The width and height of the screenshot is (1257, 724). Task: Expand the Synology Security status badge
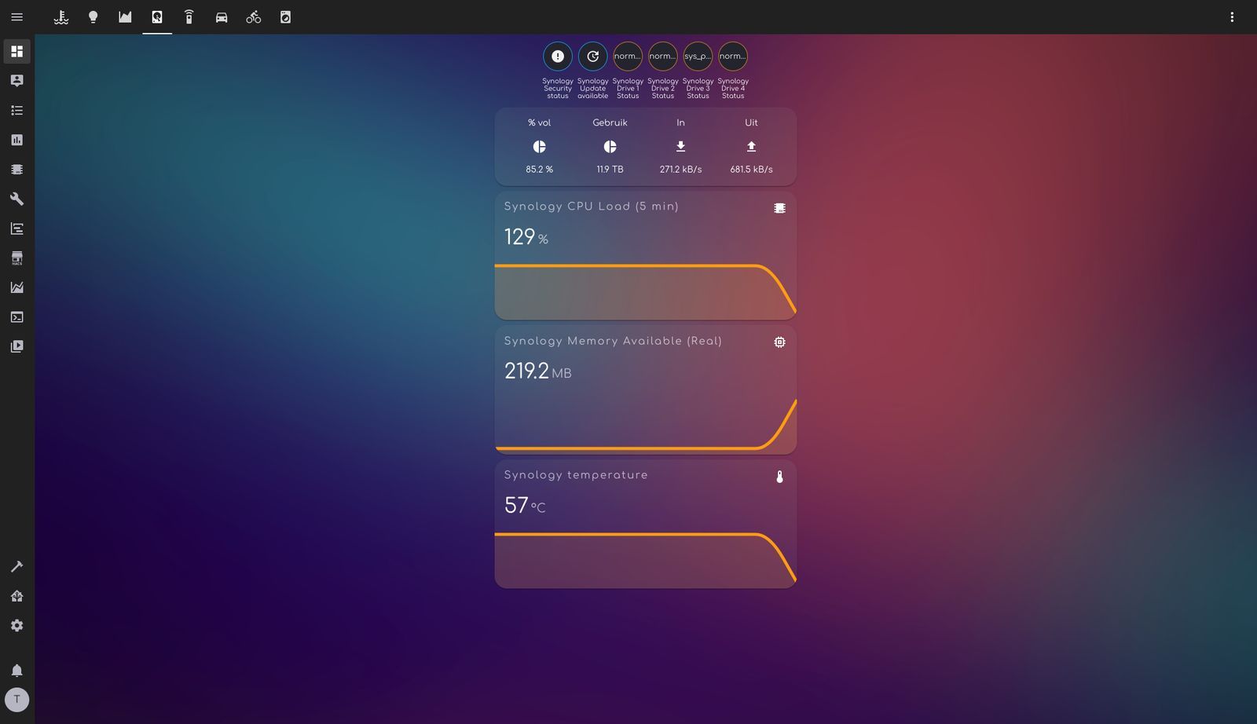point(557,56)
